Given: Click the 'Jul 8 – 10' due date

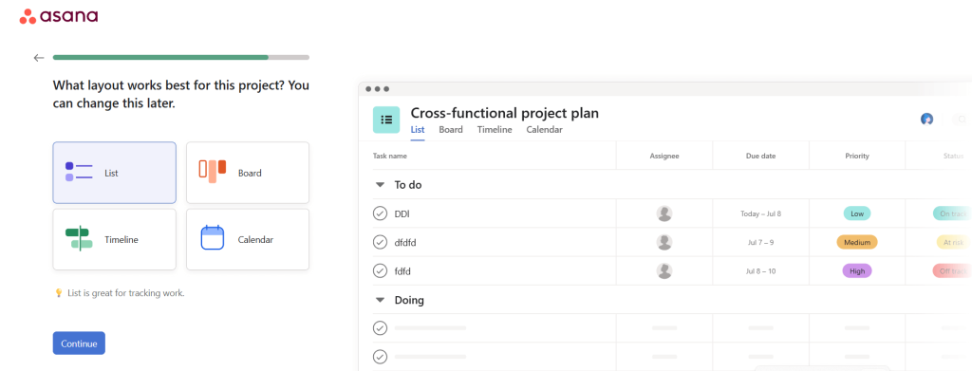Looking at the screenshot, I should pyautogui.click(x=760, y=270).
